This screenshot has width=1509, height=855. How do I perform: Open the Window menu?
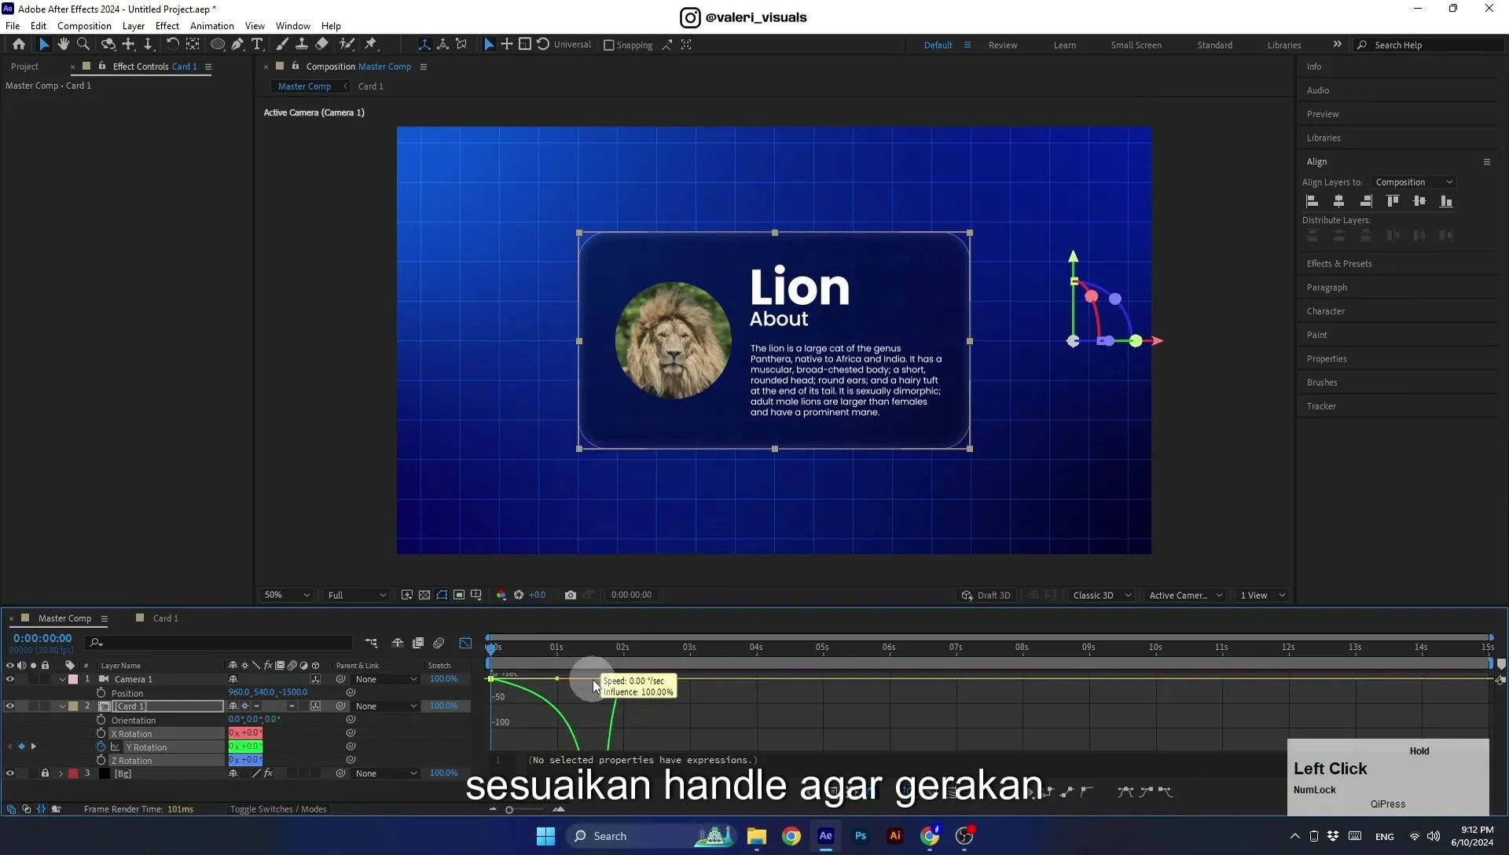point(293,26)
